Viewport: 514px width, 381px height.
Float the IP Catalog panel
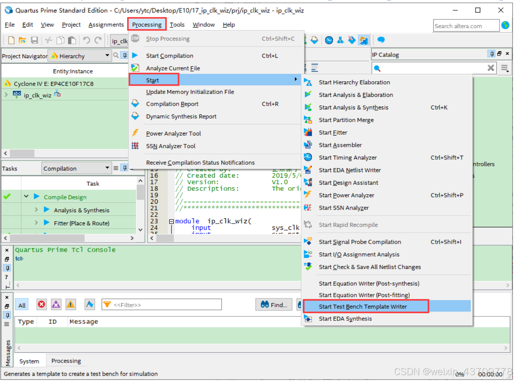[499, 54]
